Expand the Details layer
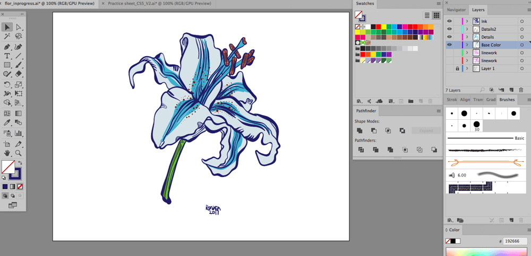The height and width of the screenshot is (256, 531). [x=467, y=37]
